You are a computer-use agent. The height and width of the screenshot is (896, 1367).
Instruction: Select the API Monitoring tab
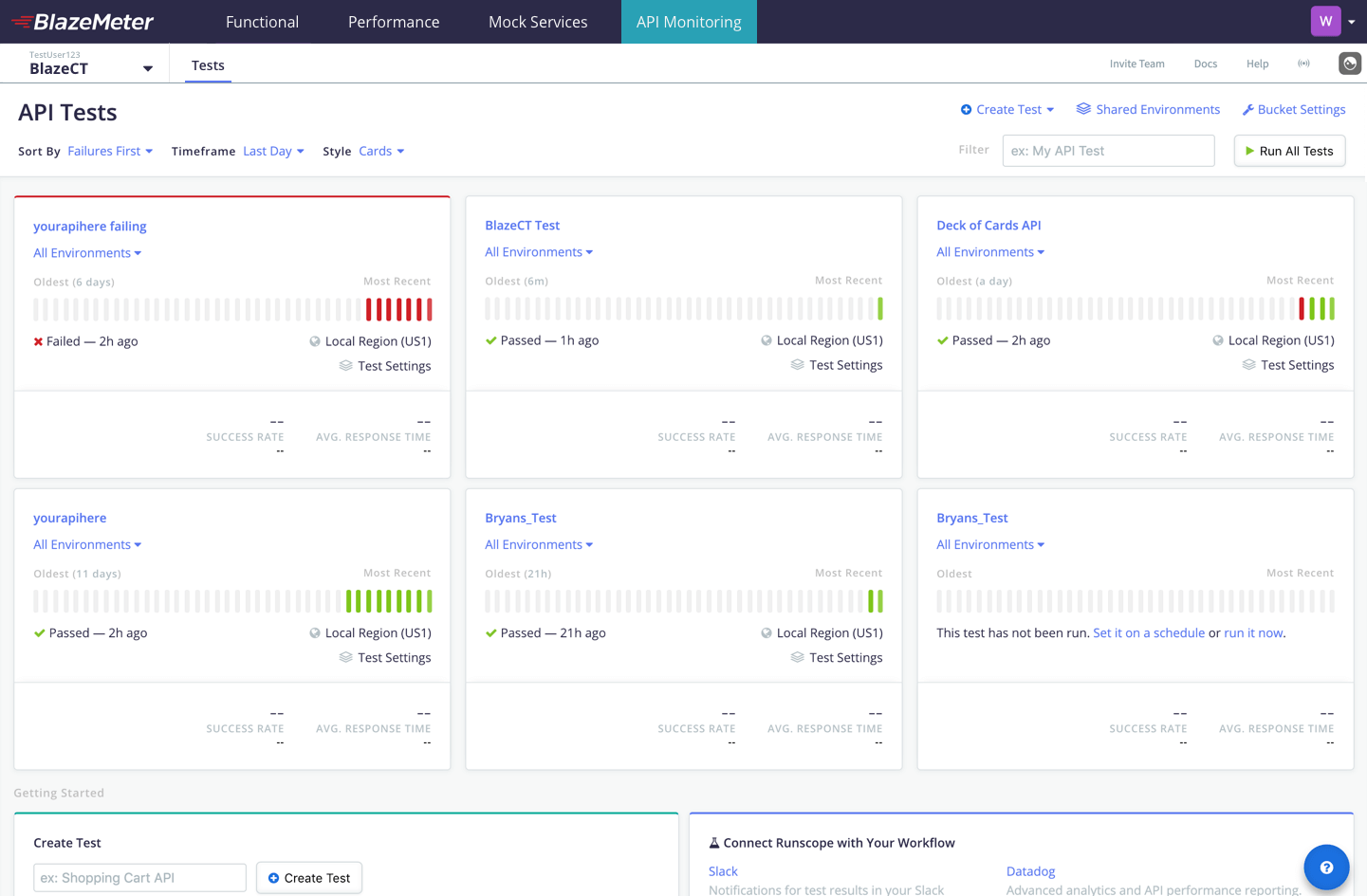pos(689,22)
